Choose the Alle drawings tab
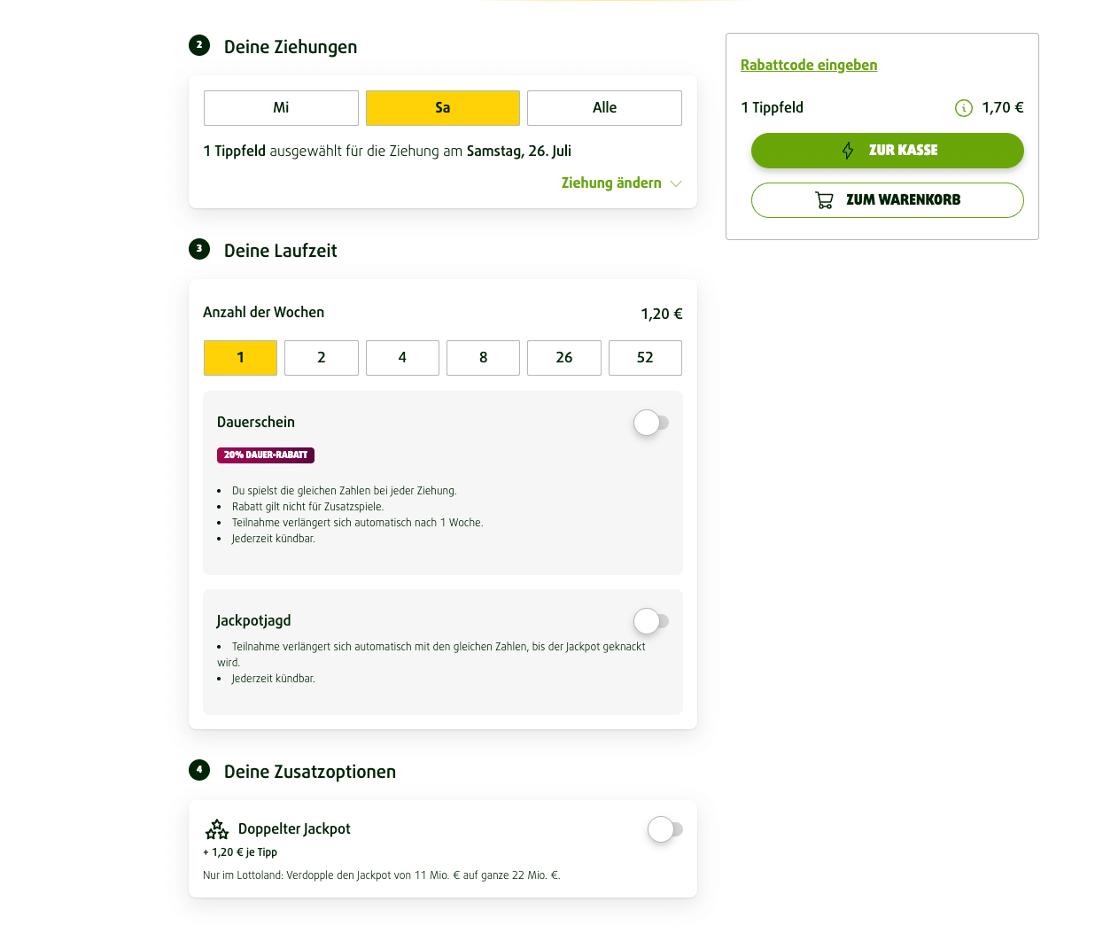Image resolution: width=1095 pixels, height=933 pixels. point(604,108)
